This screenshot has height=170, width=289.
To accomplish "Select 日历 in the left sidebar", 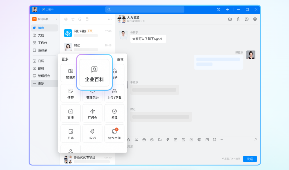I will coord(44,61).
